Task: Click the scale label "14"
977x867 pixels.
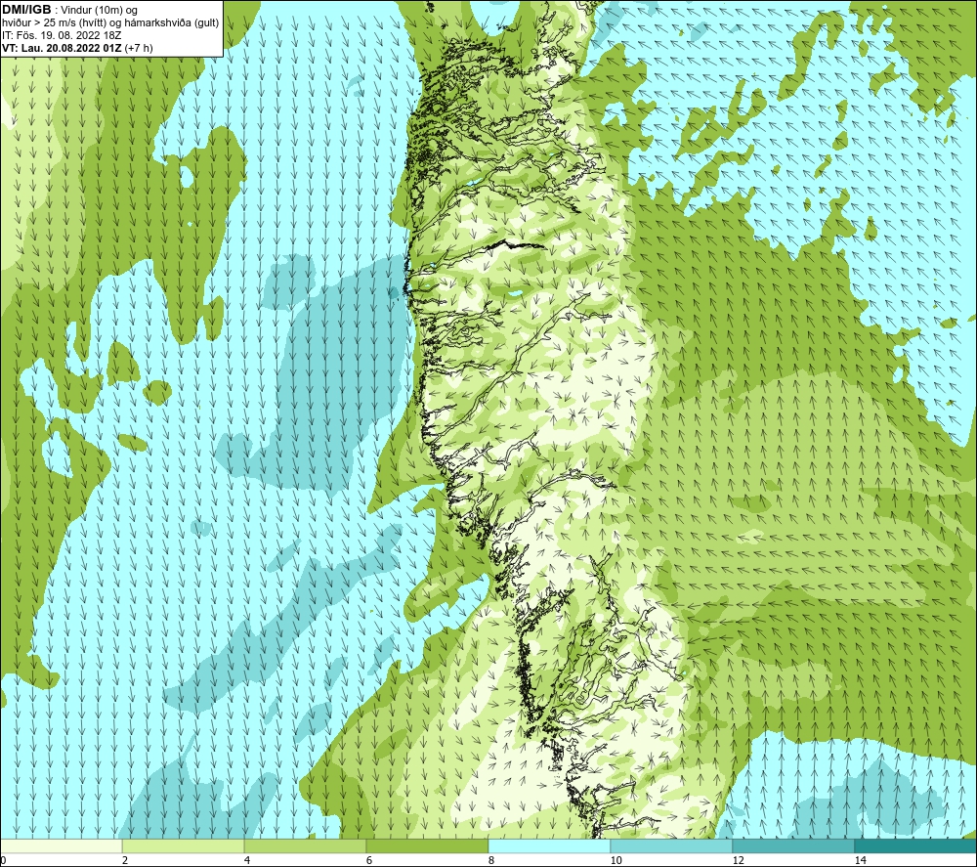Action: click(860, 860)
